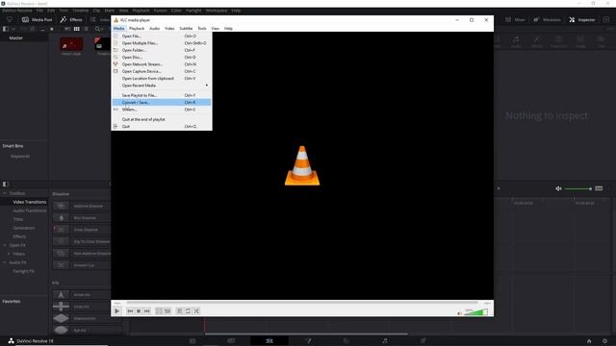
Task: Select Cross Dissolve transition
Action: pyautogui.click(x=81, y=230)
